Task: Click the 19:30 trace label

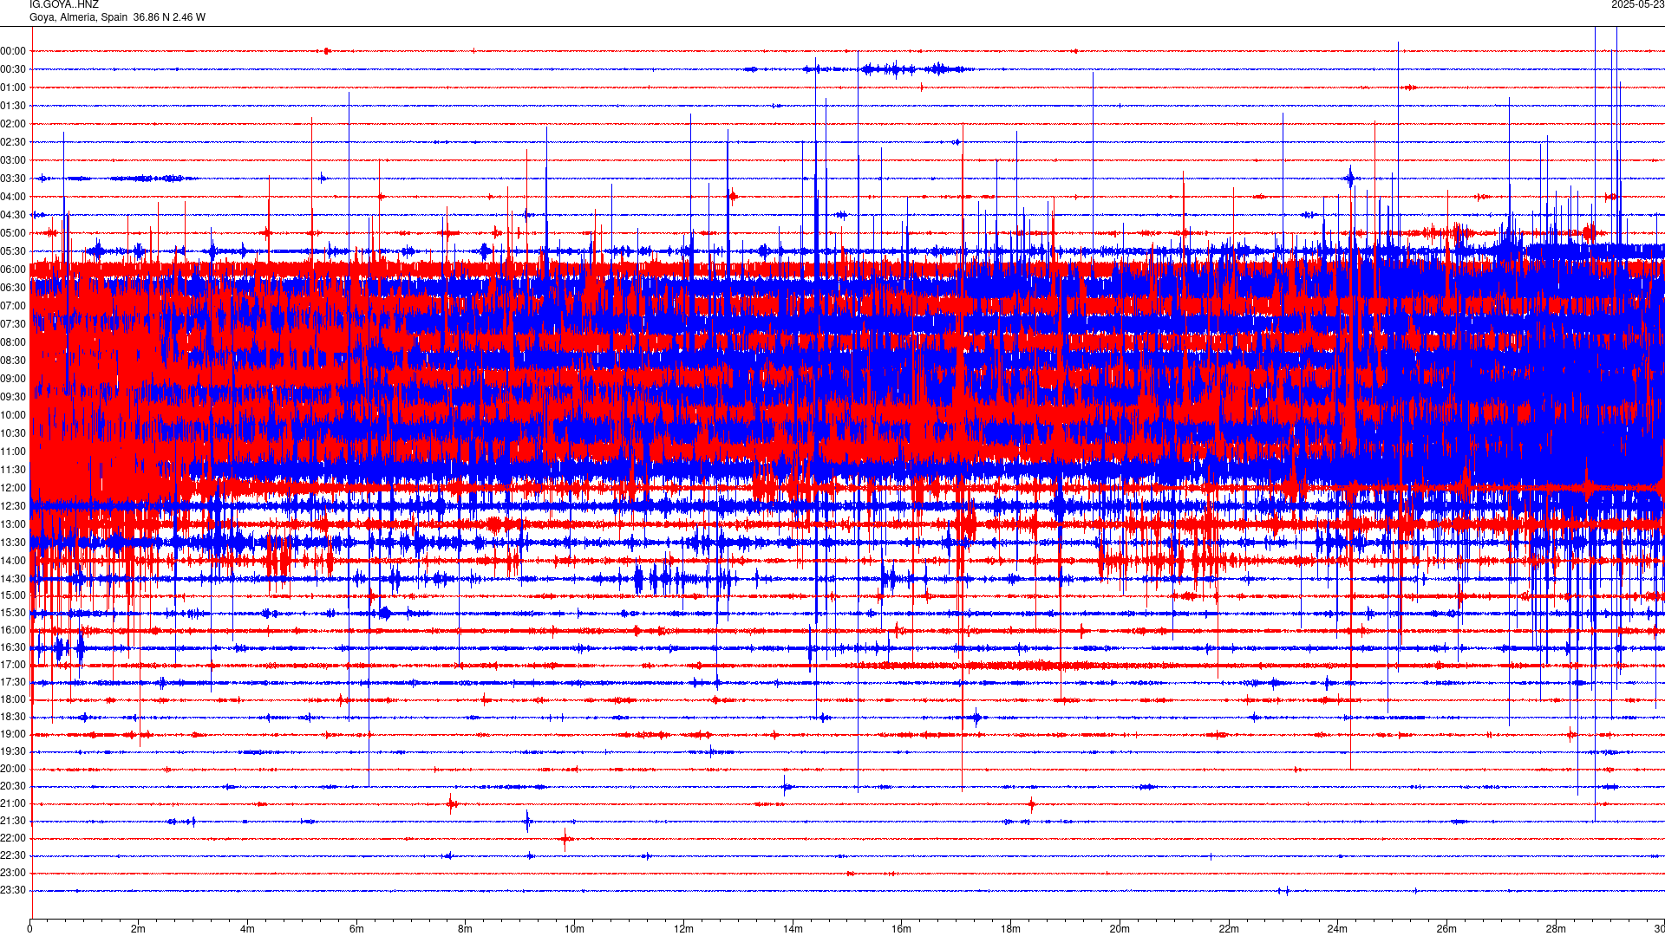Action: [13, 752]
